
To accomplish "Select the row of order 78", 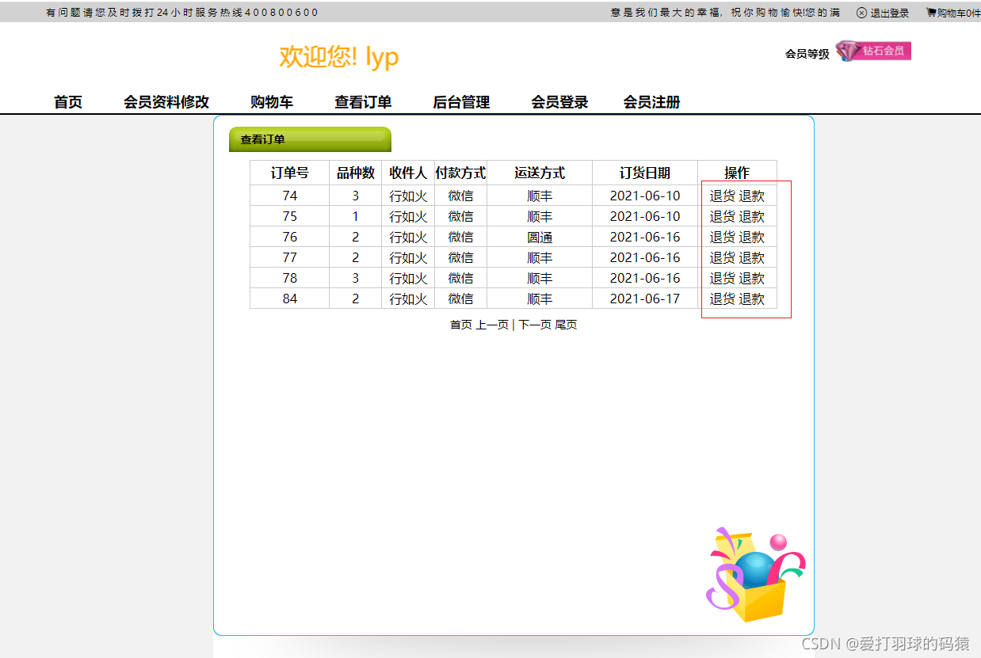I will point(513,277).
